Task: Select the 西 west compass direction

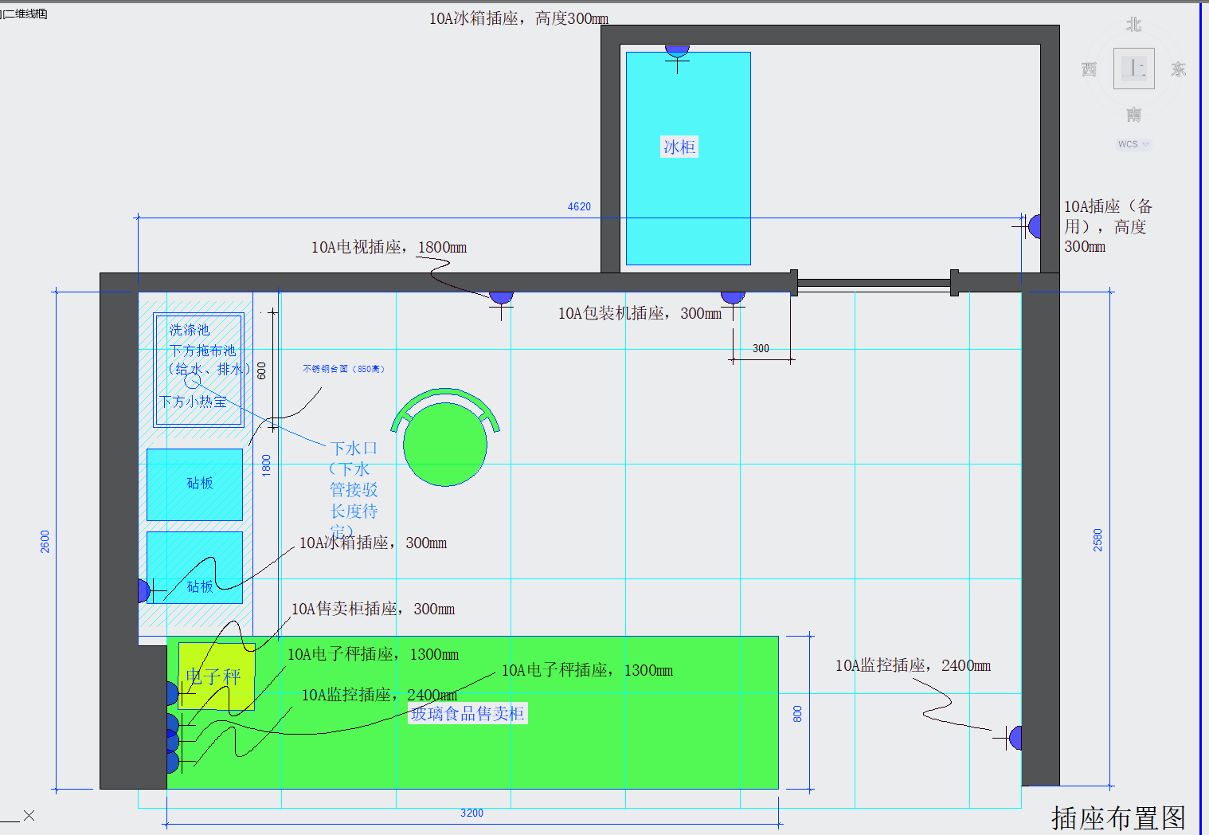Action: pyautogui.click(x=1089, y=70)
